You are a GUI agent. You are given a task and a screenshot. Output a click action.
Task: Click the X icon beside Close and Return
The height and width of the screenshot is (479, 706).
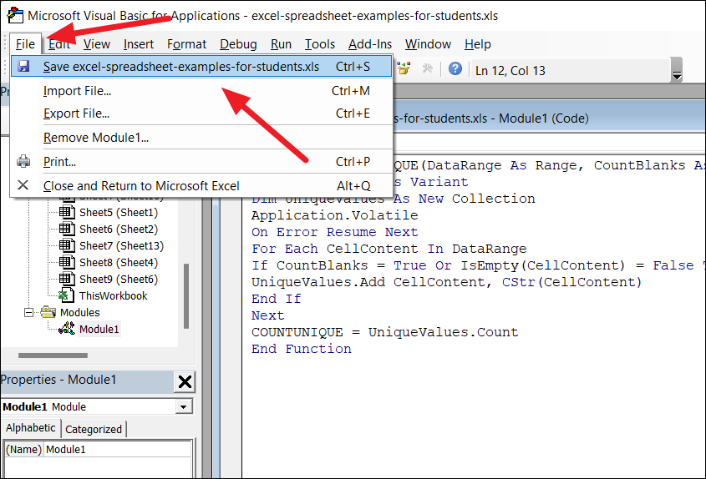[23, 185]
